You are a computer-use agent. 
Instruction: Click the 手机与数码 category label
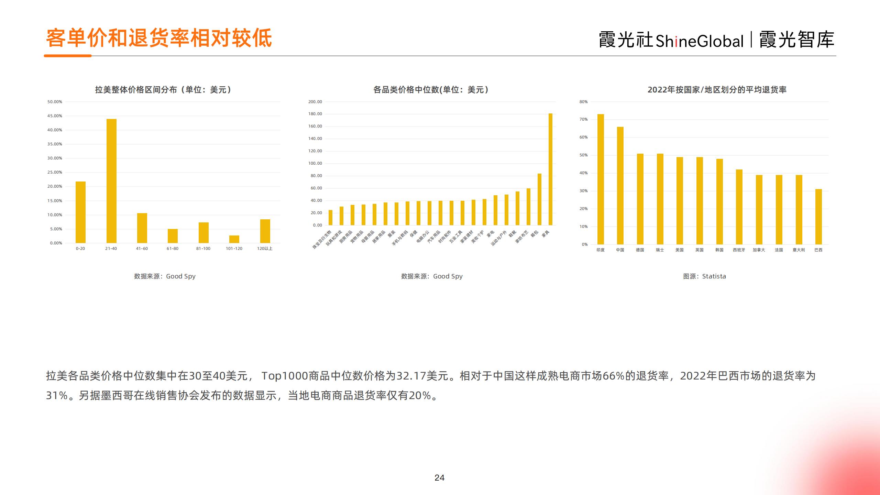[x=400, y=238]
